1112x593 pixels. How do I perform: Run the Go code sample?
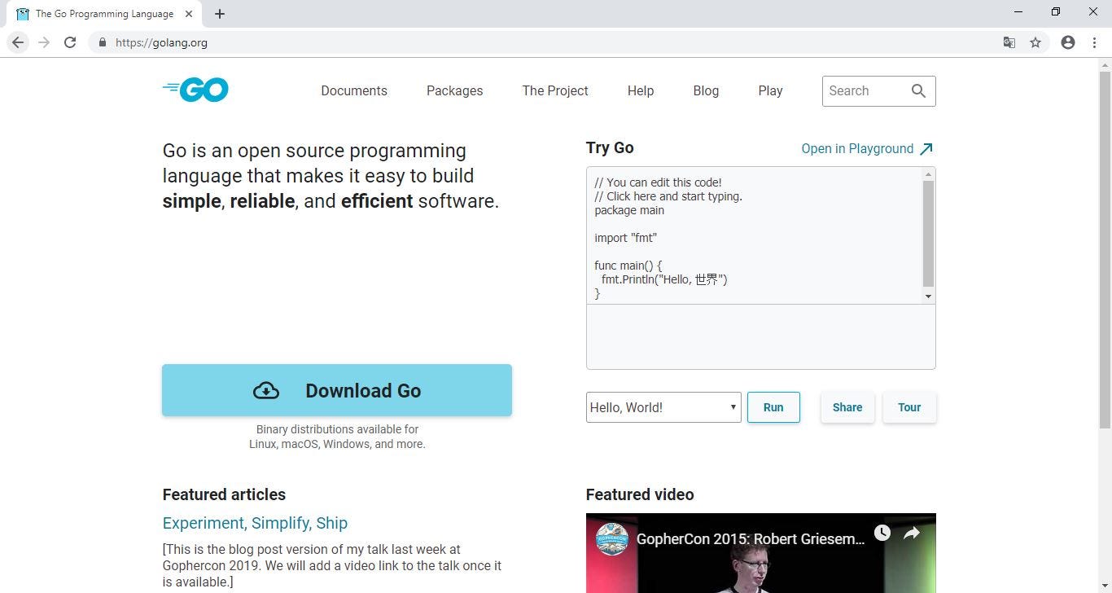773,406
